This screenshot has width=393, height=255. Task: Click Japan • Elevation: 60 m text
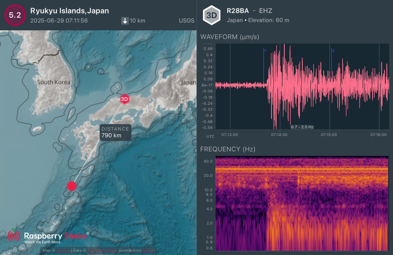pos(258,20)
